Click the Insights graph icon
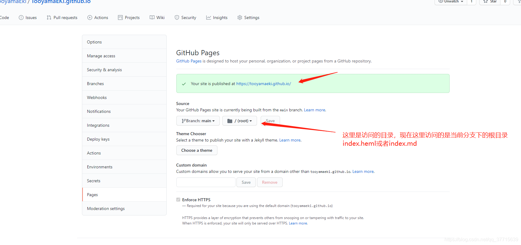 (209, 17)
